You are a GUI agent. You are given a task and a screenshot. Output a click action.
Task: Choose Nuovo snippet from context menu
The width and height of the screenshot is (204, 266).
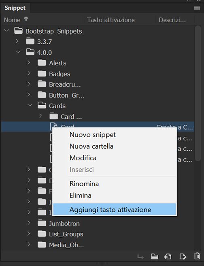tap(115, 135)
